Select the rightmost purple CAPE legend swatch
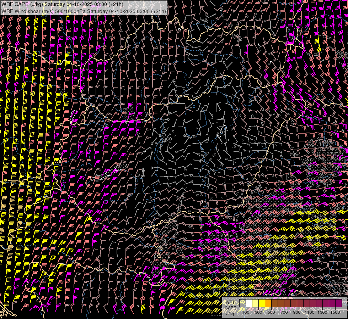Image resolution: width=348 pixels, height=319 pixels. point(338,303)
